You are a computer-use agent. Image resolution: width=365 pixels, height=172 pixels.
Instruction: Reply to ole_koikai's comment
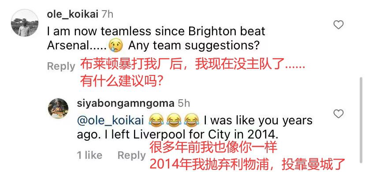point(61,66)
